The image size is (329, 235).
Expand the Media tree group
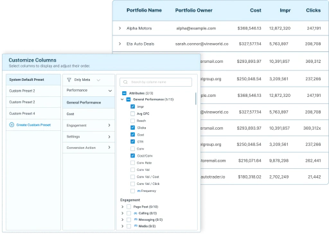(x=122, y=226)
